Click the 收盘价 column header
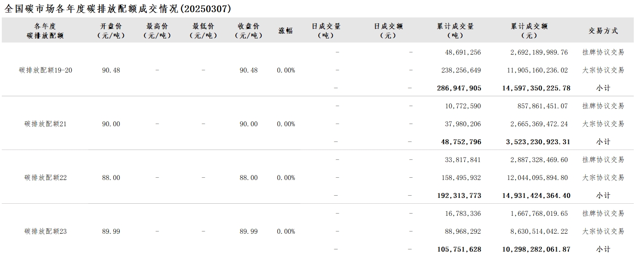The width and height of the screenshot is (636, 257). [249, 31]
